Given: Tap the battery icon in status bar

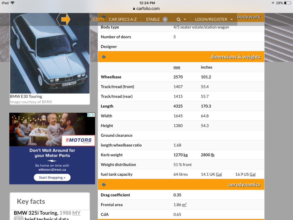Looking at the screenshot, I should pyautogui.click(x=287, y=3).
